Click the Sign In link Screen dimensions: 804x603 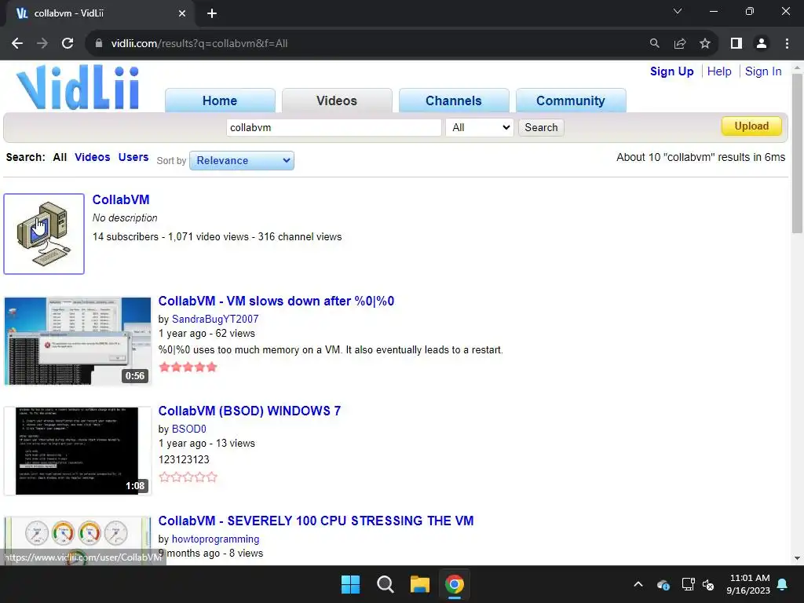click(763, 71)
